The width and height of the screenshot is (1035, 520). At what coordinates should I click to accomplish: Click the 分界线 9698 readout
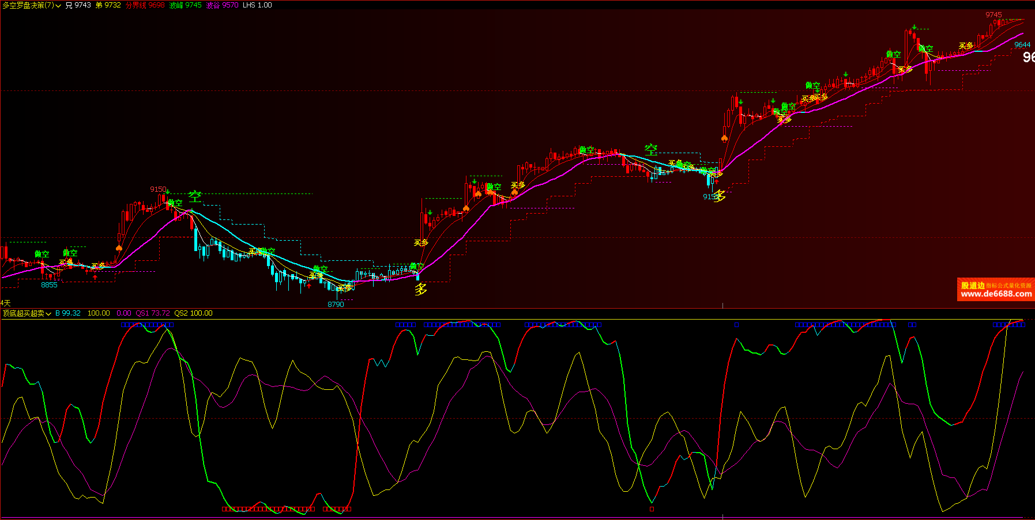pyautogui.click(x=145, y=5)
